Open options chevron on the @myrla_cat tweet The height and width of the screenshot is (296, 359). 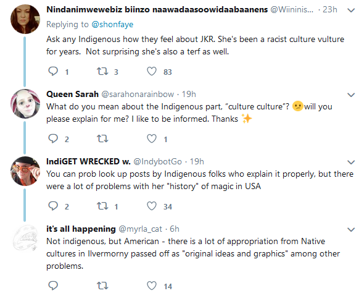[x=351, y=229]
